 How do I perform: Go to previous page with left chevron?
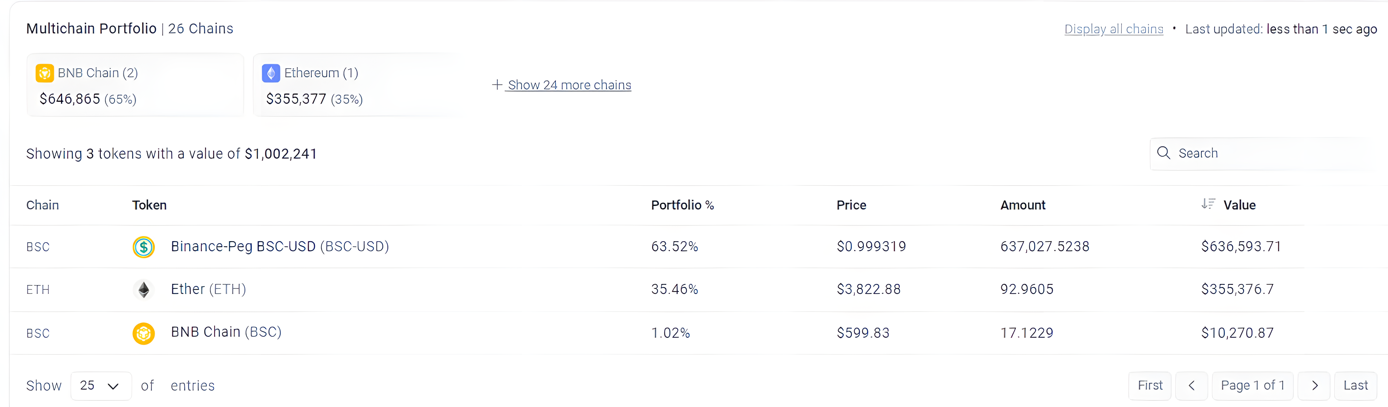click(1191, 385)
